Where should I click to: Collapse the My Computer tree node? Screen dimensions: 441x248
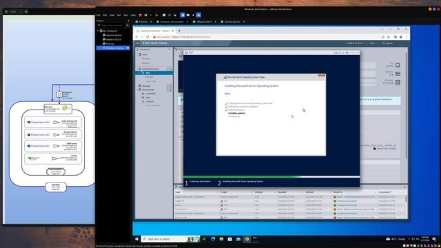98,30
